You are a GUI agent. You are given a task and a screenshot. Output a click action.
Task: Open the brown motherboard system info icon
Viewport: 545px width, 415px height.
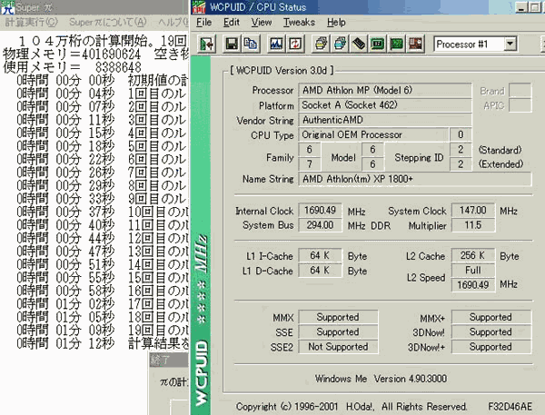click(415, 44)
